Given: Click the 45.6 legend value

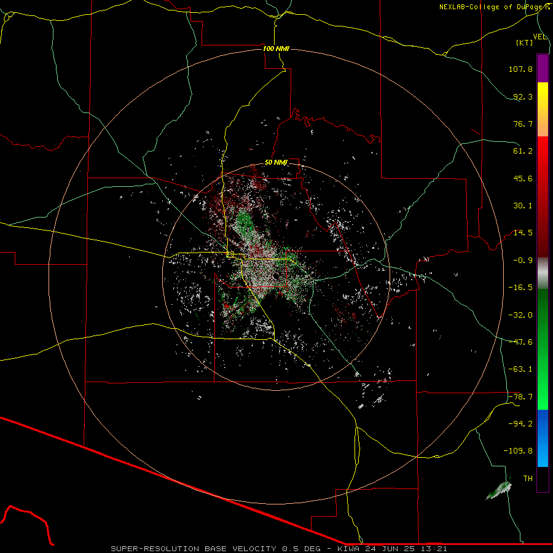Looking at the screenshot, I should [523, 178].
